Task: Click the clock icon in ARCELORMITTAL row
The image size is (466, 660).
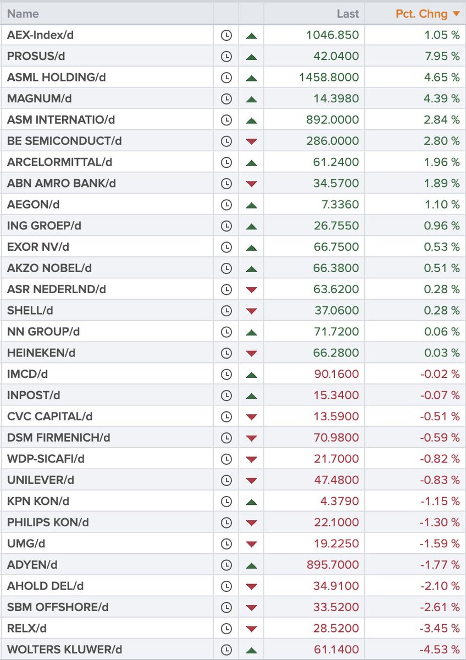Action: (x=226, y=162)
